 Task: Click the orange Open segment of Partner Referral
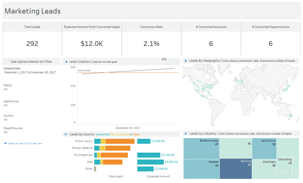(118, 148)
